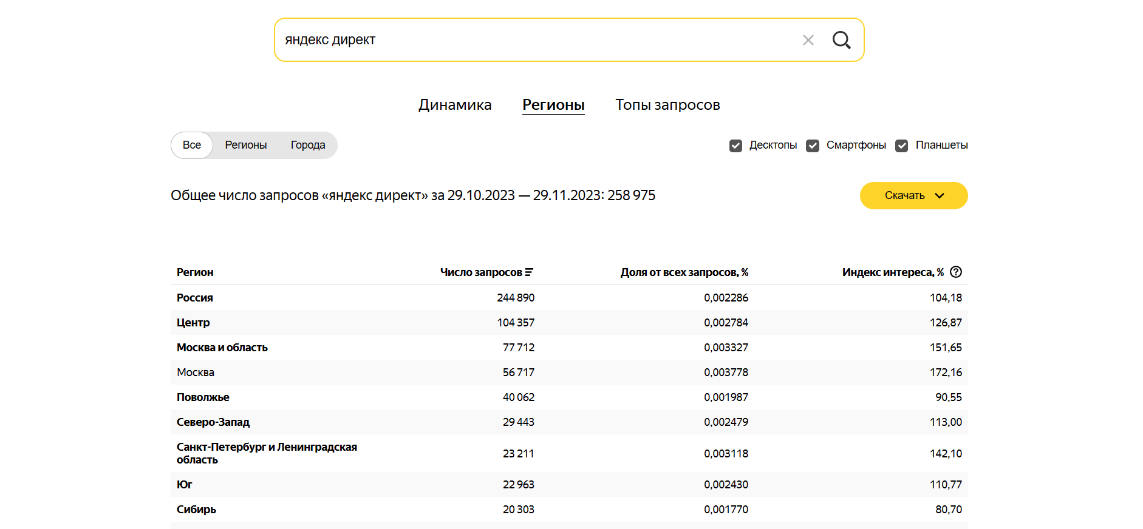Uncheck the Планшеты checkbox
Image resolution: width=1143 pixels, height=529 pixels.
pos(902,146)
